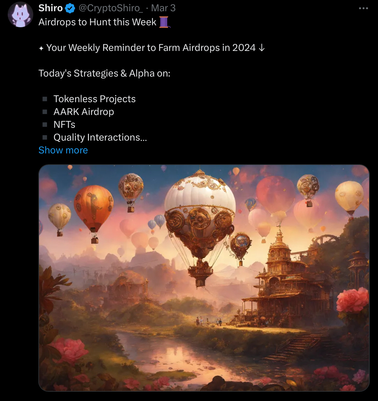Click the Today's Strategies & Alpha text
This screenshot has width=378, height=401.
(x=104, y=73)
